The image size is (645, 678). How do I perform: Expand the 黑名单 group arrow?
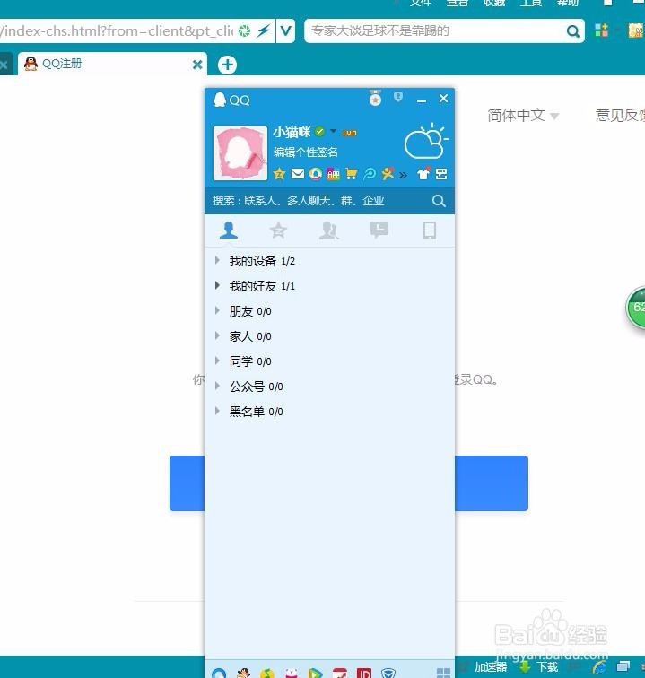[x=218, y=411]
